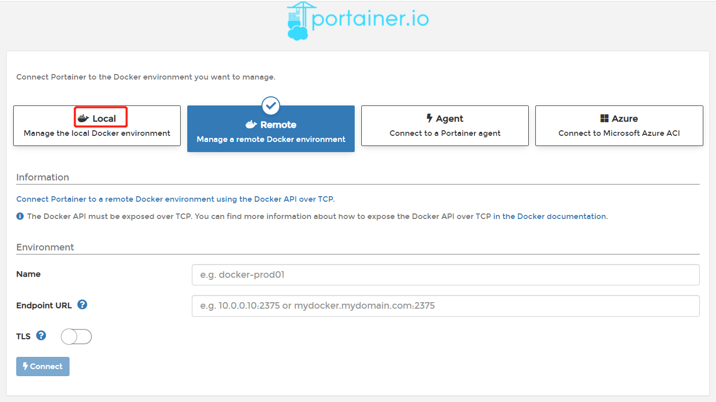Click 'Connect to a Portainer agent' text
The image size is (716, 402).
[445, 133]
